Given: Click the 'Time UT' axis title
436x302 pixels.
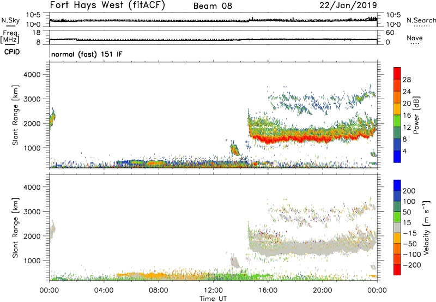Looking at the screenshot, I should (x=213, y=299).
